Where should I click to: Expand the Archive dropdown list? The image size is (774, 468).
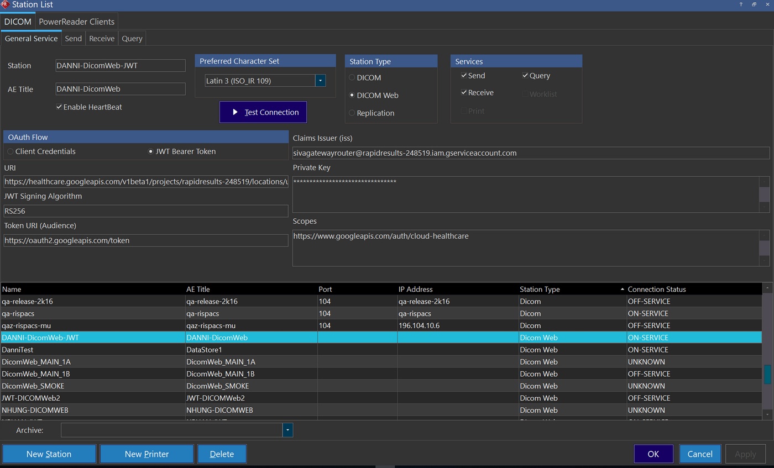[287, 430]
